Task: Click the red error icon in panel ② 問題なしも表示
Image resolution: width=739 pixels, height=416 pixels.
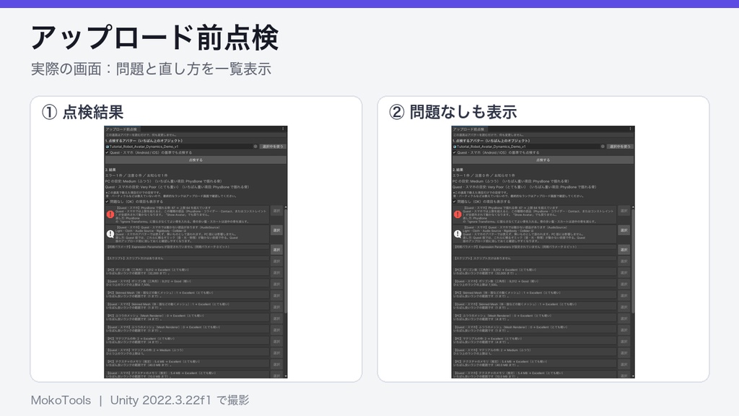Action: click(458, 214)
